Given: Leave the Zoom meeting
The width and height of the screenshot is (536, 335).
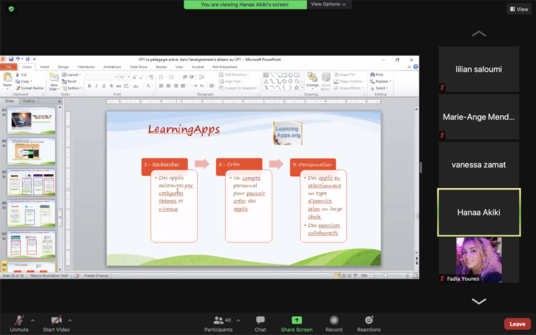Looking at the screenshot, I should click(517, 324).
